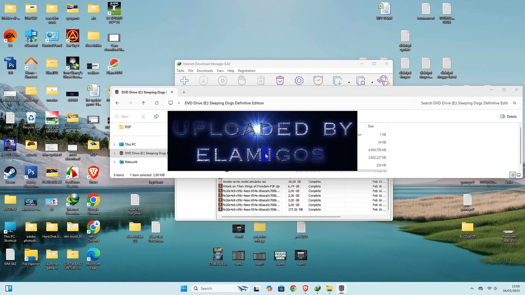This screenshot has height=295, width=525.
Task: Open Google Chrome from the taskbar
Action: (293, 288)
